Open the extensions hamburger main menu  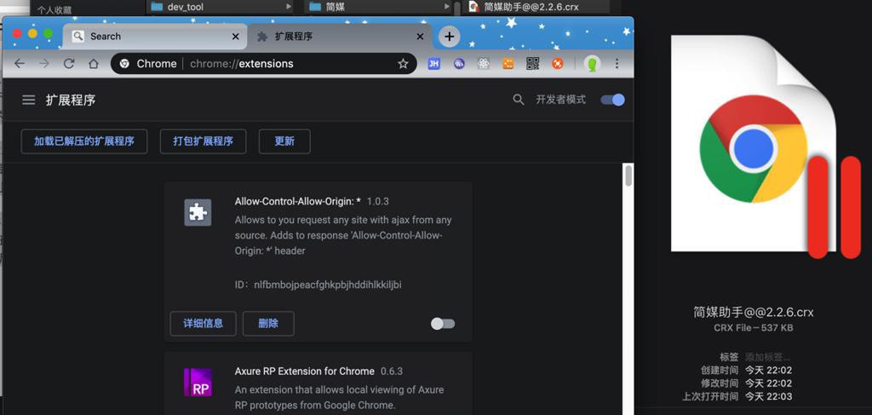click(28, 101)
